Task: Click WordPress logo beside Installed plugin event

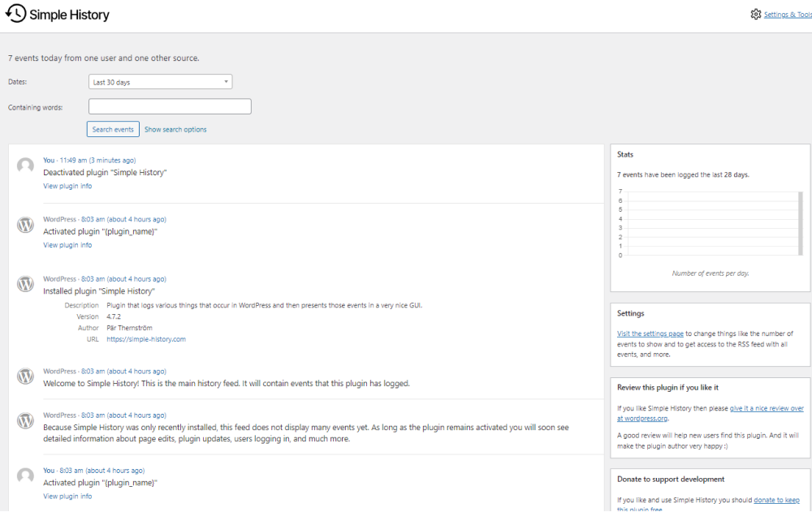Action: click(x=25, y=284)
